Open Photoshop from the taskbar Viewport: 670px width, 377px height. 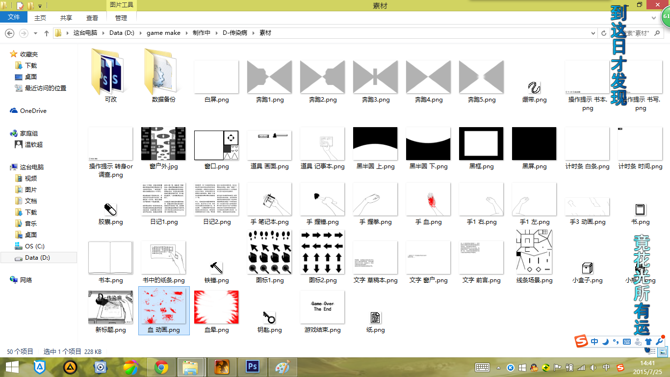pyautogui.click(x=253, y=367)
